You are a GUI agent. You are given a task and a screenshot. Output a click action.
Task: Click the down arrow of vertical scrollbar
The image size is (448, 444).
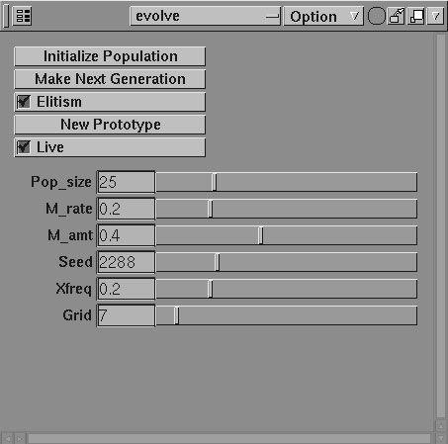point(441,439)
